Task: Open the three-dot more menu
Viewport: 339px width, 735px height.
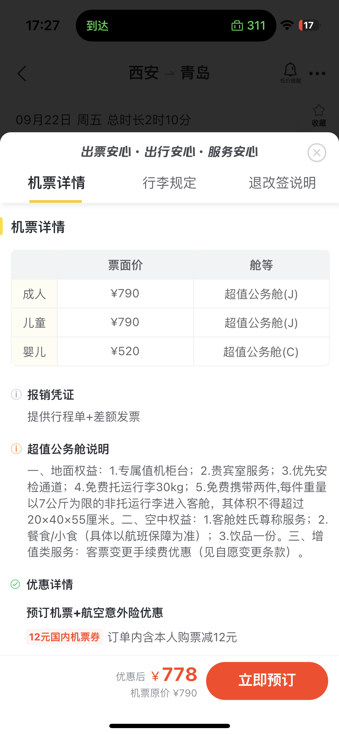Action: point(317,74)
